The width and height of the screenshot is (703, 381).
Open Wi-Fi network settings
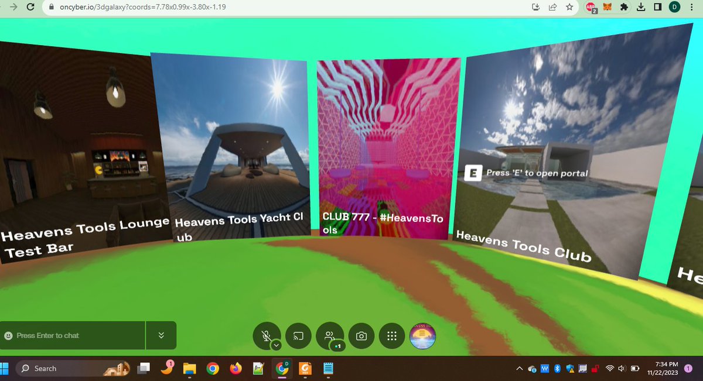610,369
